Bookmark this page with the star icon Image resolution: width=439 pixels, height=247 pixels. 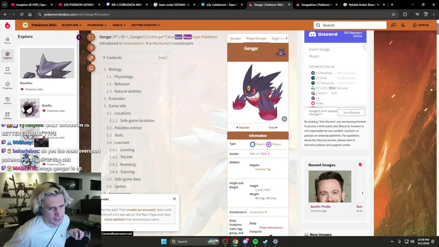(393, 14)
